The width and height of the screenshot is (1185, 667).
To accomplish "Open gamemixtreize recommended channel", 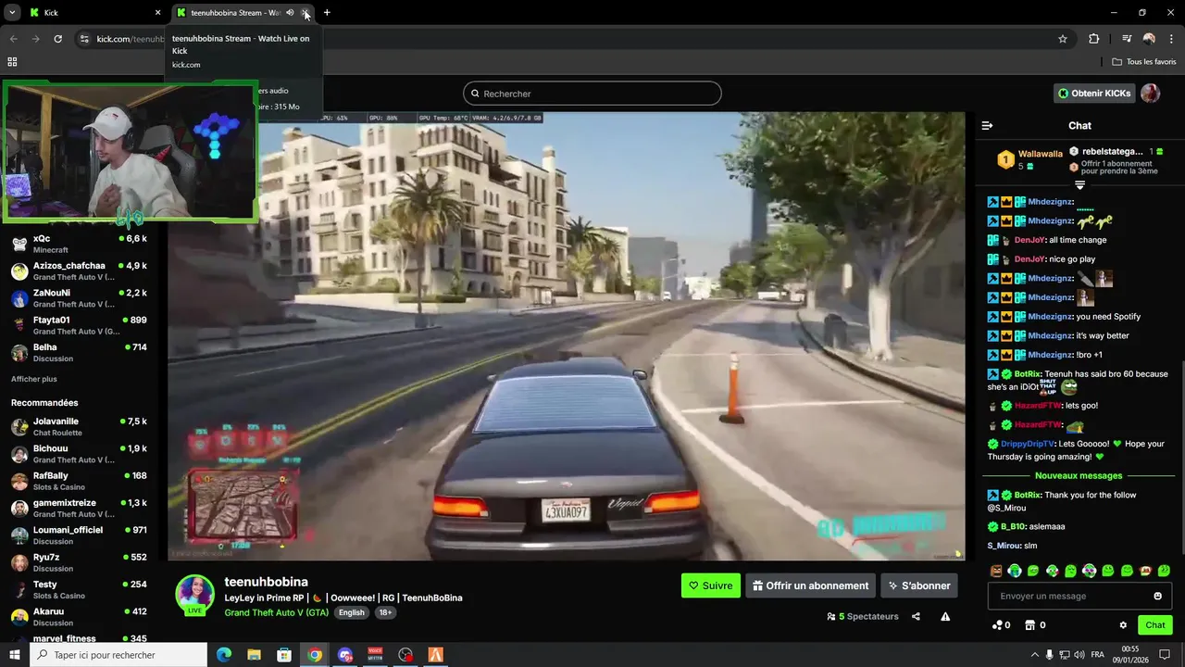I will 79,509.
